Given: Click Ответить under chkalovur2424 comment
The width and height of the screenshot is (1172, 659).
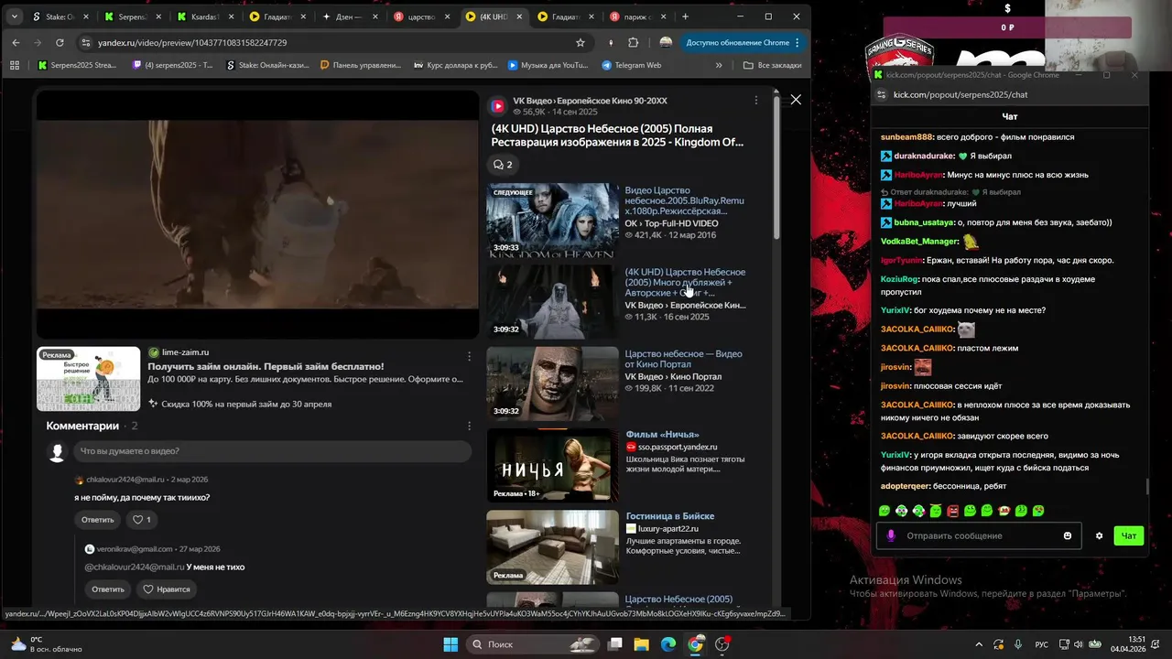Looking at the screenshot, I should 98,519.
